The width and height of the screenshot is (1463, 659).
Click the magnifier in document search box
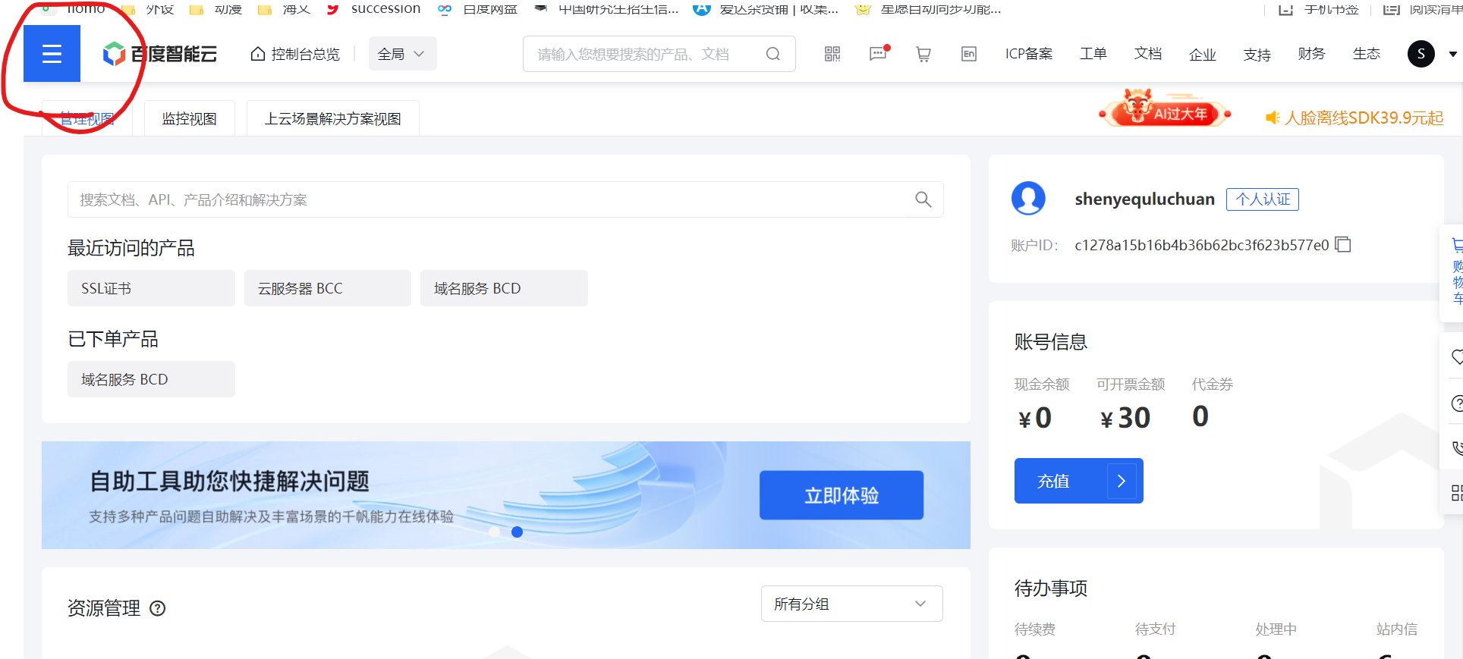(923, 199)
